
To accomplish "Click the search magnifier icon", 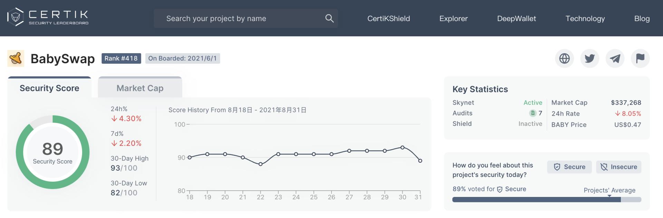I will [329, 18].
